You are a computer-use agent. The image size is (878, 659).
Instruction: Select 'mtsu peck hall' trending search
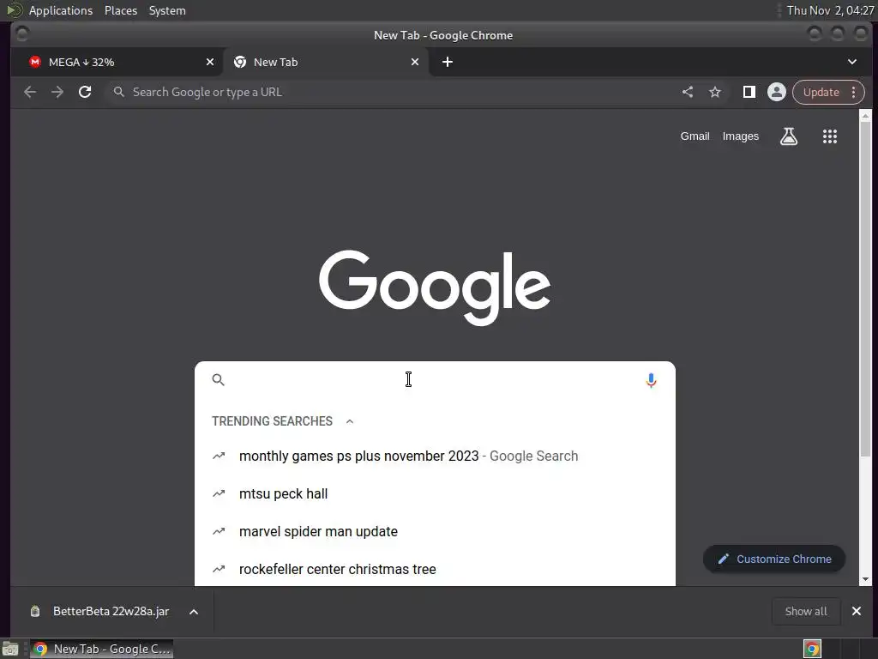pyautogui.click(x=435, y=493)
